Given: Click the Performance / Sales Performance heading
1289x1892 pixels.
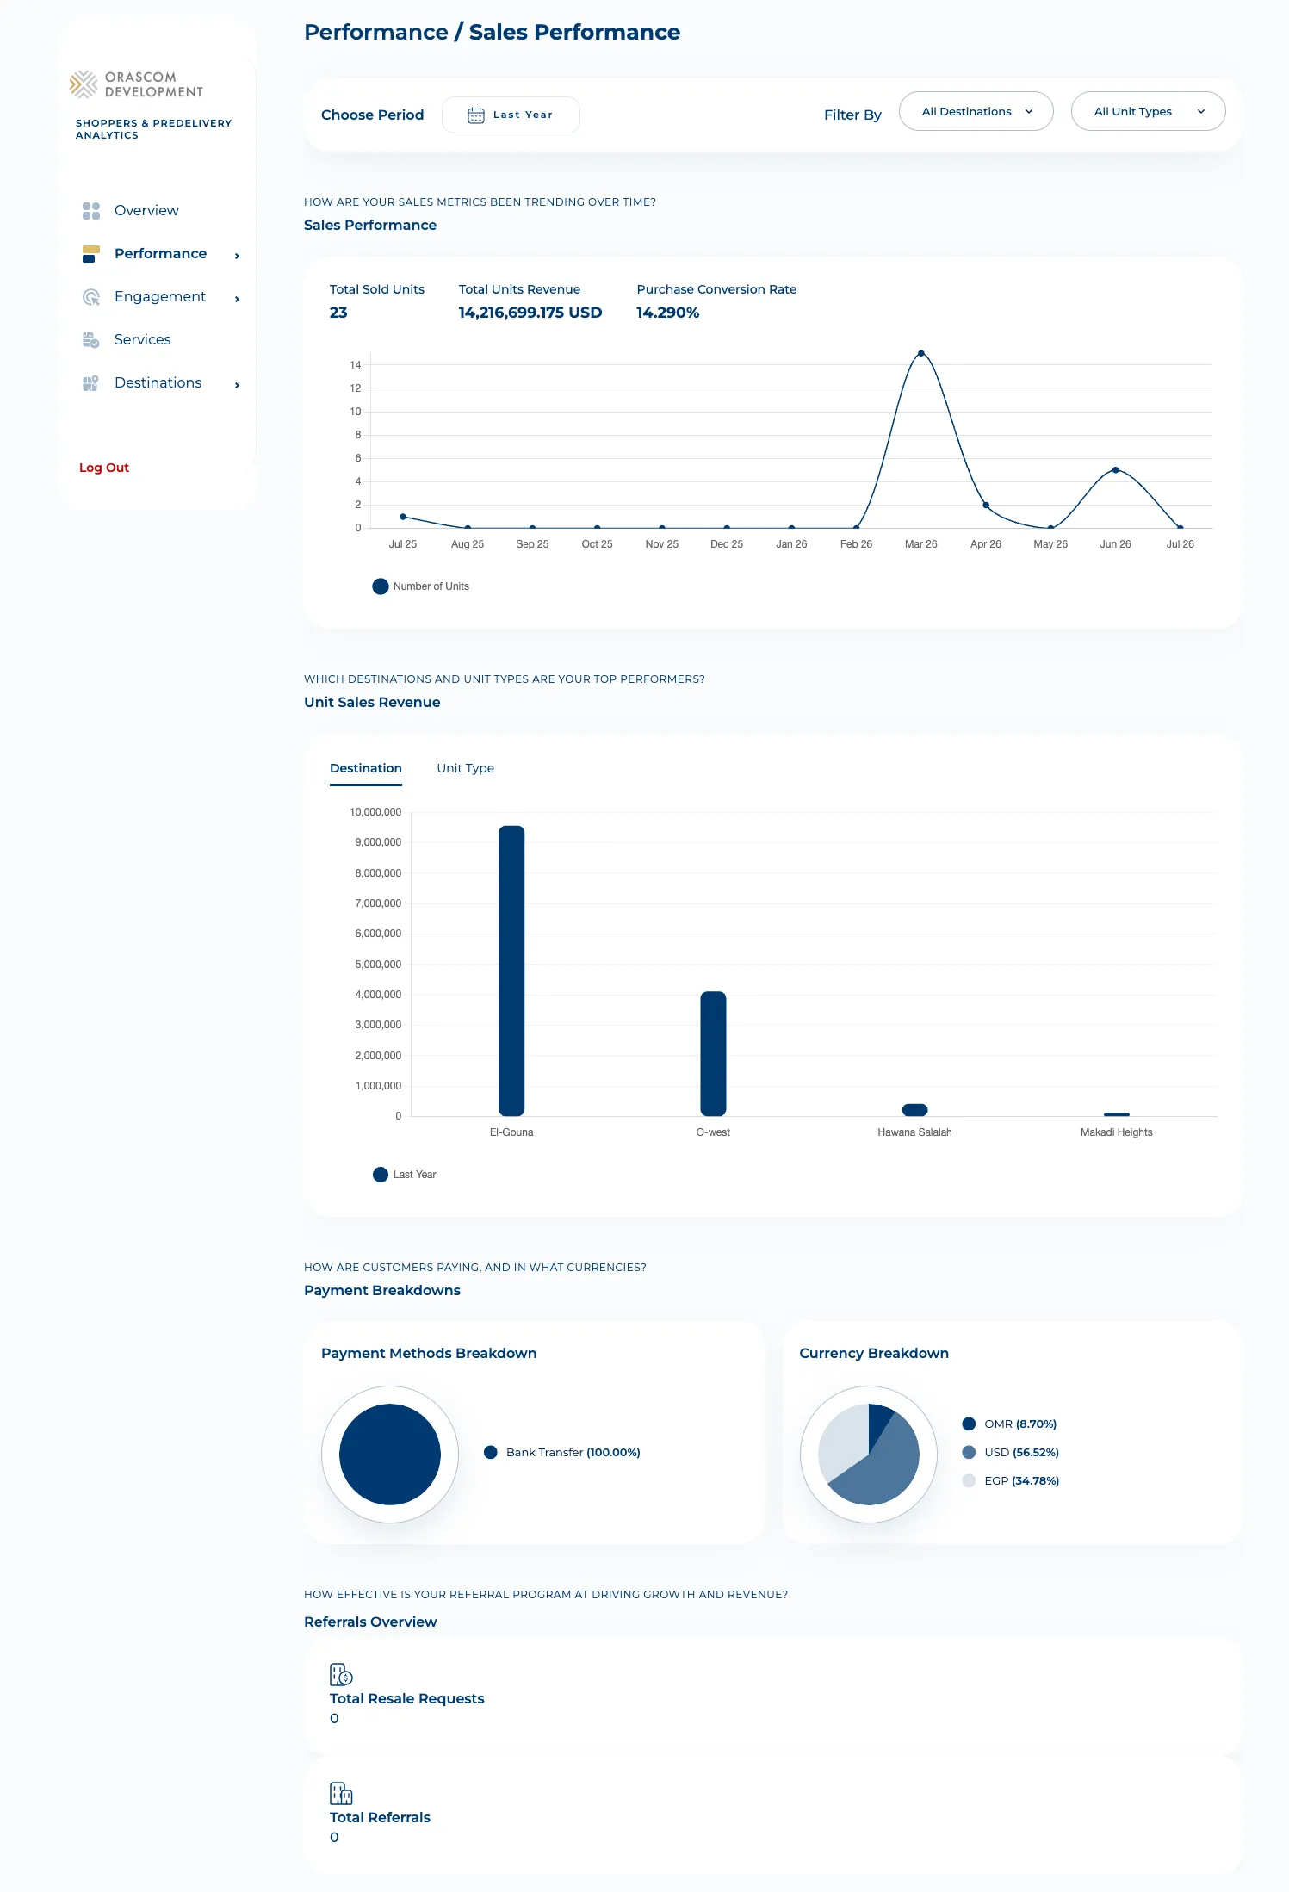Looking at the screenshot, I should tap(492, 32).
